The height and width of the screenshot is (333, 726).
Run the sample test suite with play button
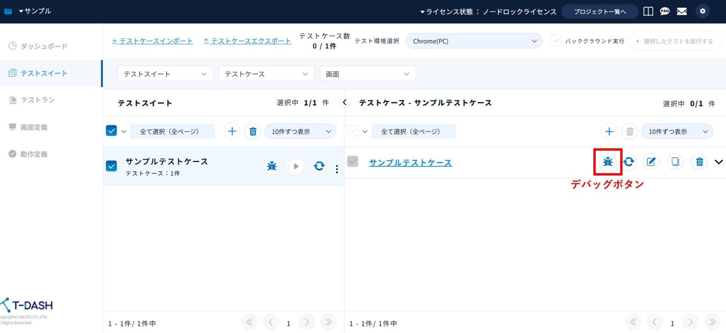point(296,166)
